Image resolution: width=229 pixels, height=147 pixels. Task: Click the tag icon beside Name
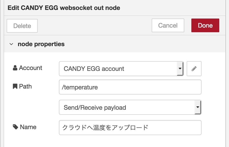15,127
